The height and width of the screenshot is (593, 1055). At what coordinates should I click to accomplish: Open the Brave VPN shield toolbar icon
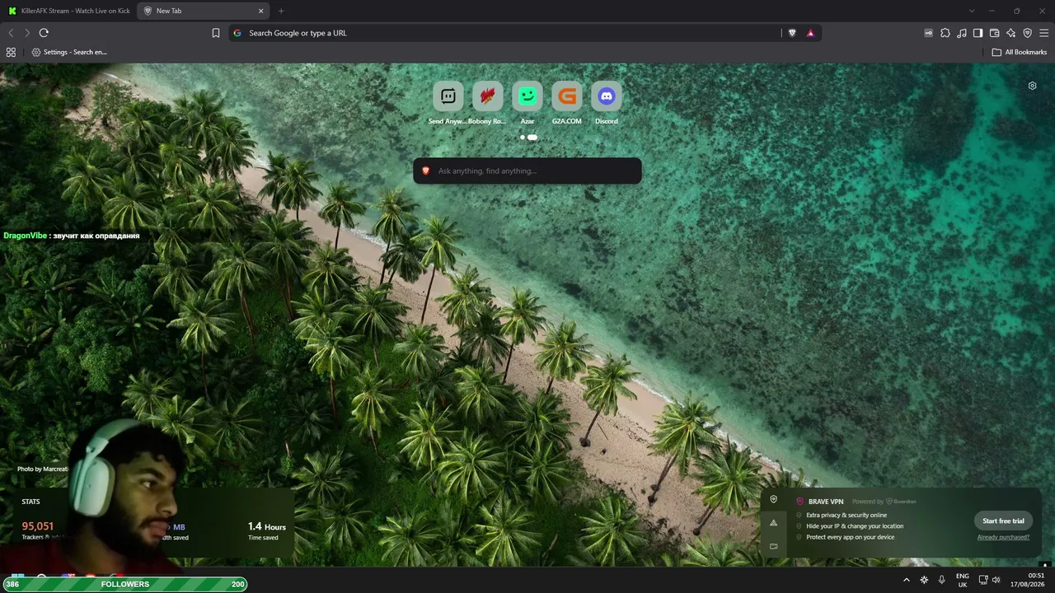pyautogui.click(x=1028, y=33)
